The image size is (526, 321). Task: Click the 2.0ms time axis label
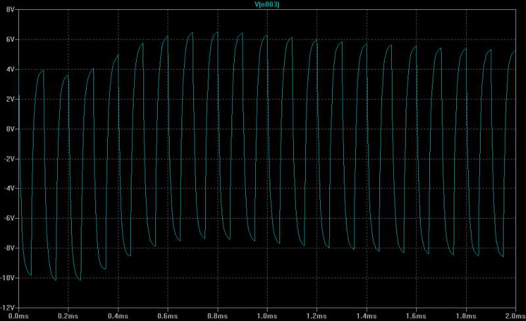(x=515, y=316)
